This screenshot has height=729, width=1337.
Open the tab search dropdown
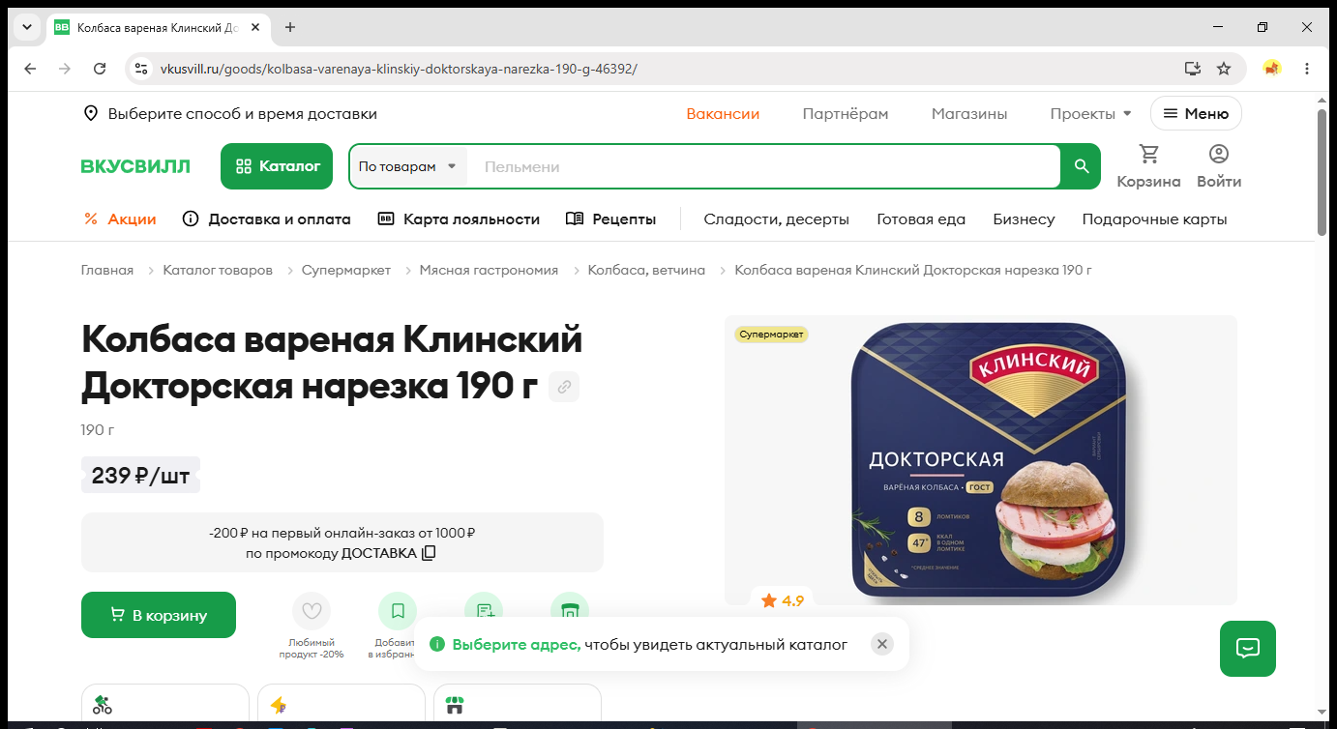pyautogui.click(x=27, y=27)
